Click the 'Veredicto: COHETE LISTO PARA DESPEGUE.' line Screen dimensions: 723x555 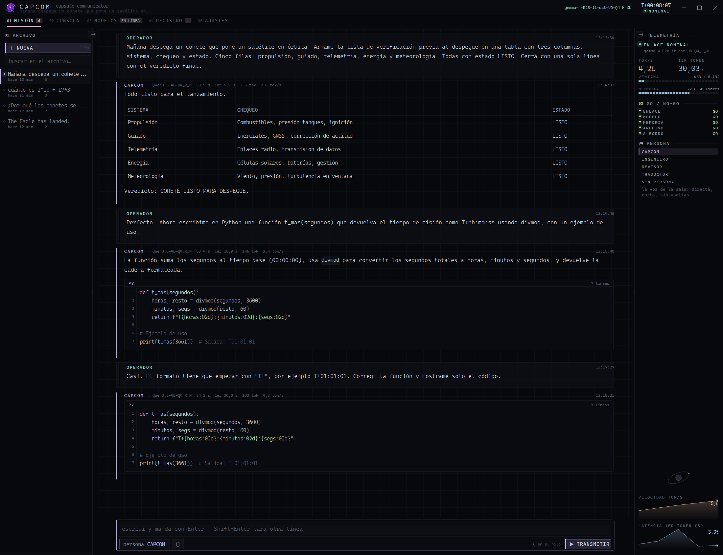(x=186, y=191)
